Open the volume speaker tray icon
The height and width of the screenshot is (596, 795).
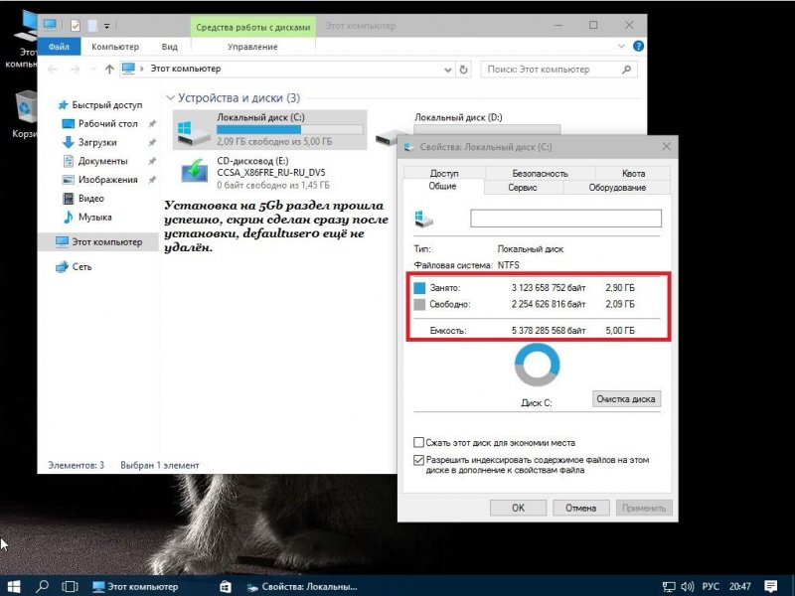(x=687, y=587)
